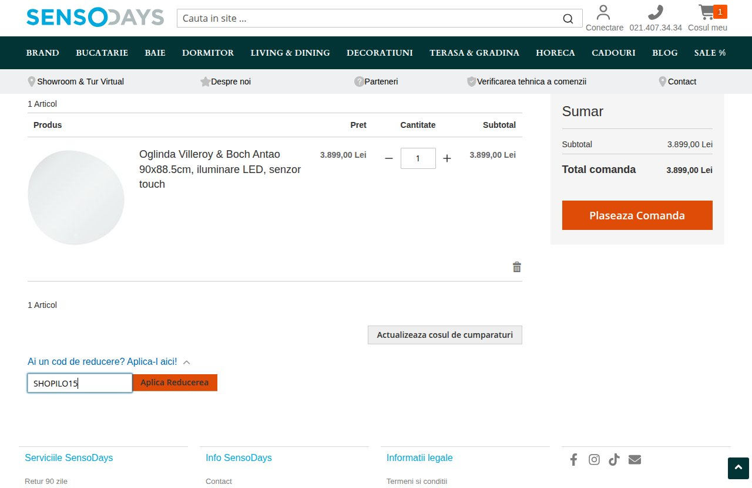Open the SALE % menu item
This screenshot has width=752, height=488.
tap(710, 53)
